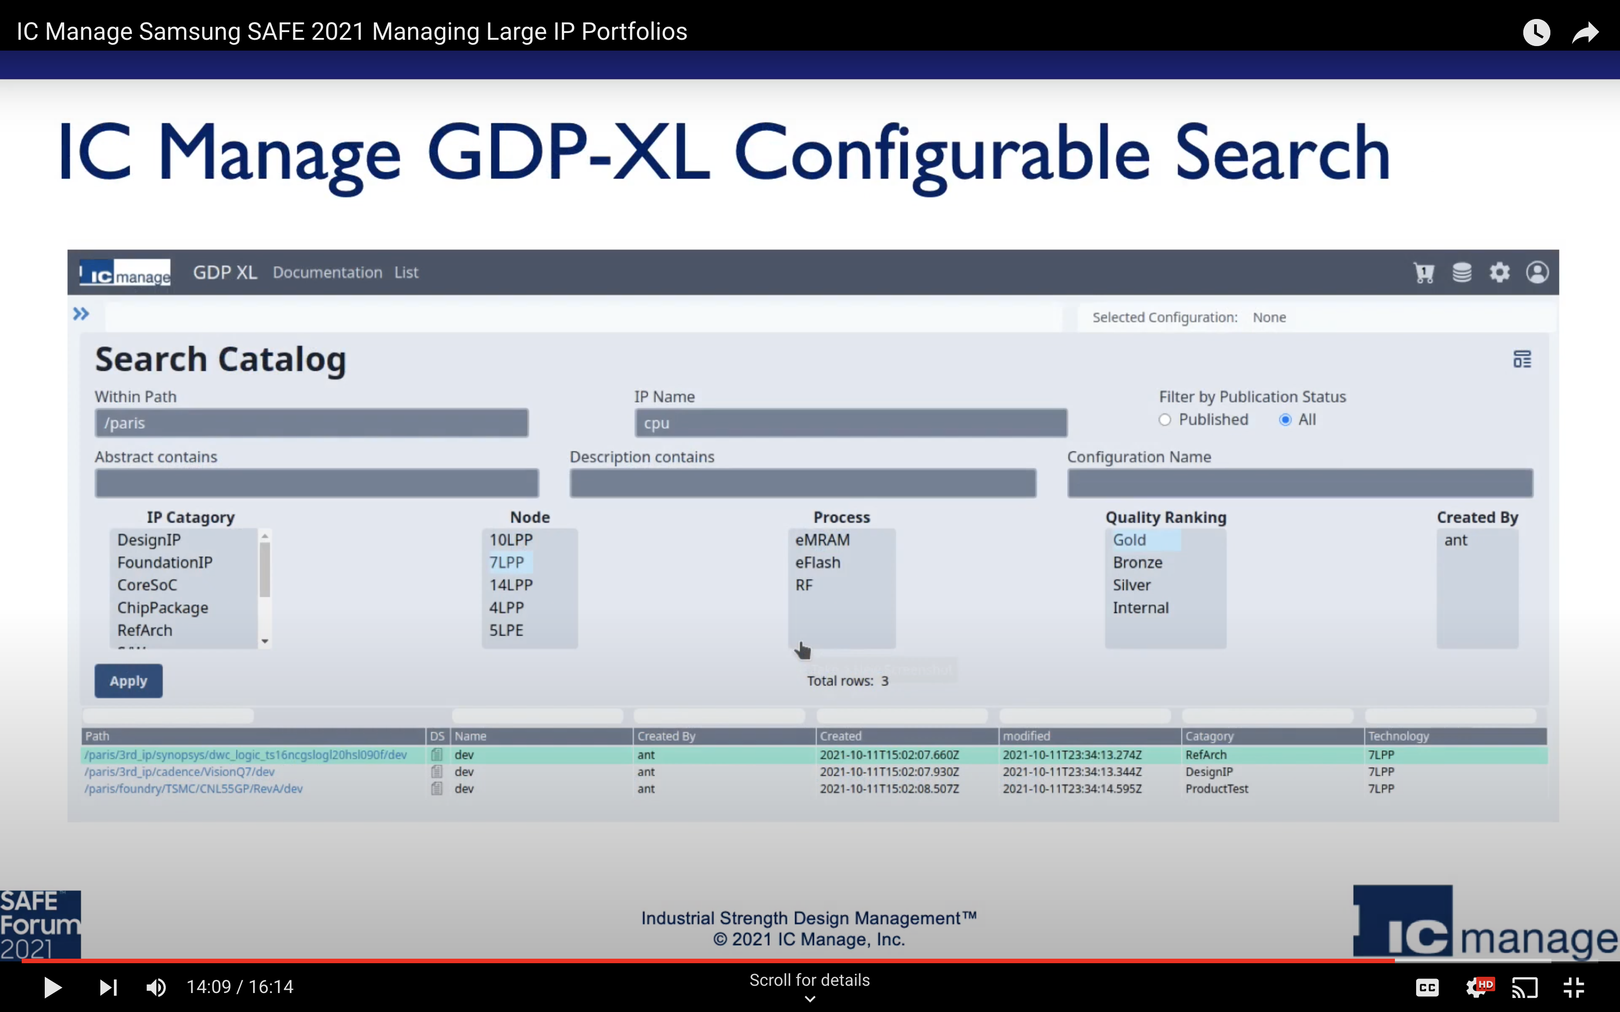Click the Abstract contains field

[317, 483]
